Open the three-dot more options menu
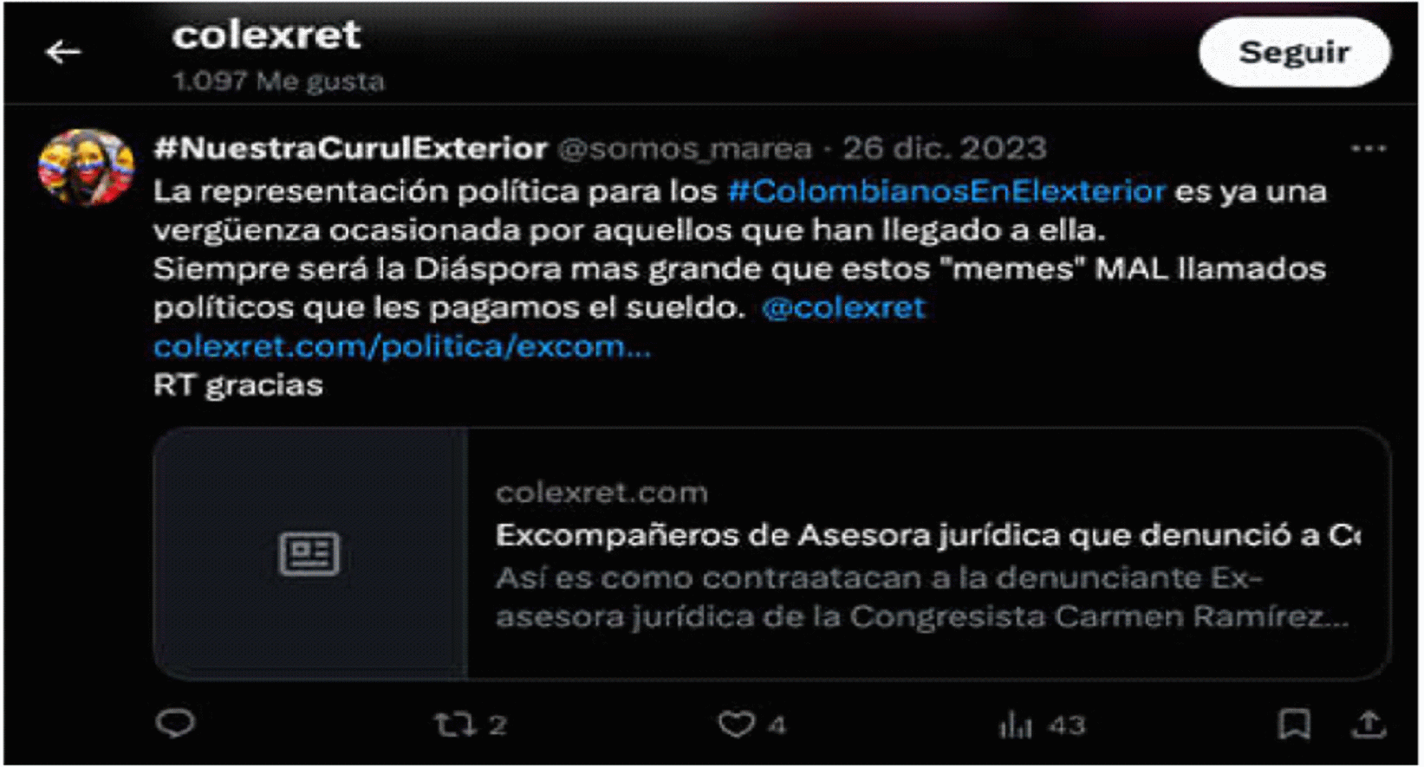This screenshot has height=767, width=1424. pyautogui.click(x=1368, y=150)
